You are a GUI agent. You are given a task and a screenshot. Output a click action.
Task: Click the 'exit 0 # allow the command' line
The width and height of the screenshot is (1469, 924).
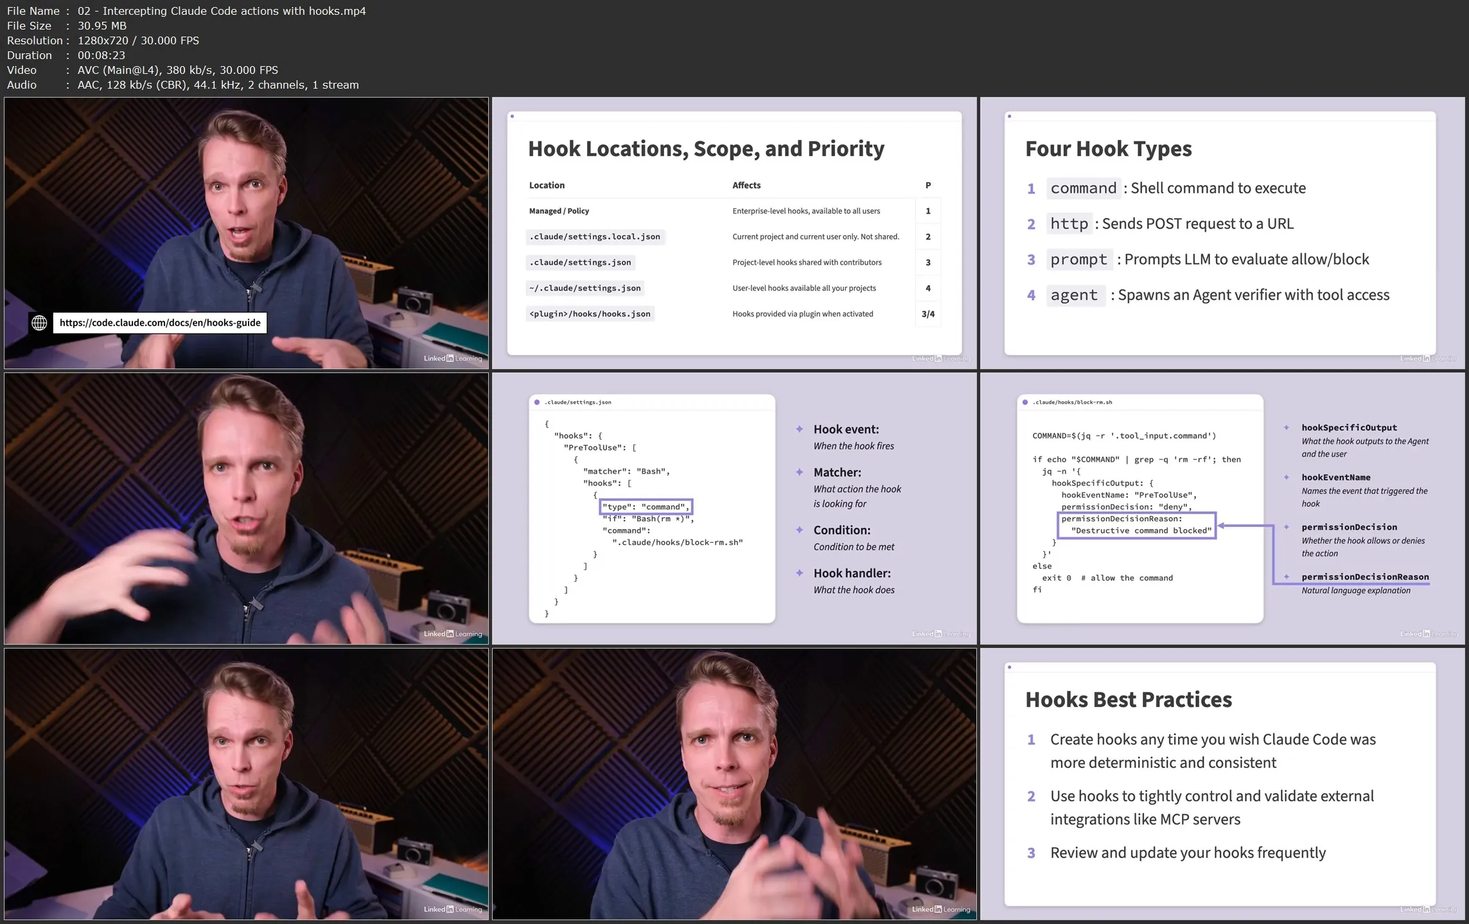tap(1107, 579)
